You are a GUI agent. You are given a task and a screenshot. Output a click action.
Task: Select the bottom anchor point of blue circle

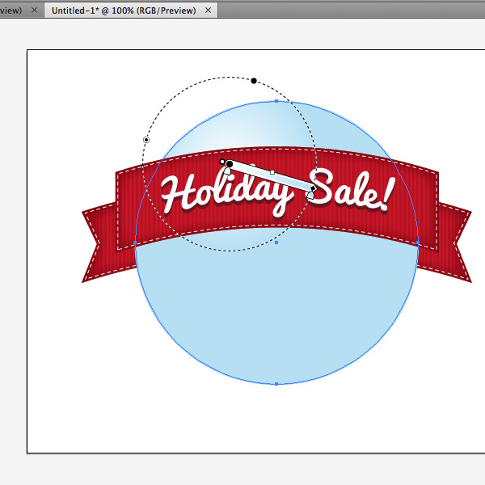point(276,384)
